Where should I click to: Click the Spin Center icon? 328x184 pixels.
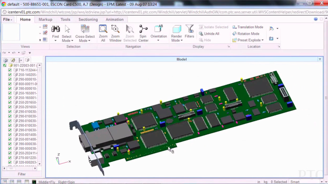pyautogui.click(x=143, y=29)
